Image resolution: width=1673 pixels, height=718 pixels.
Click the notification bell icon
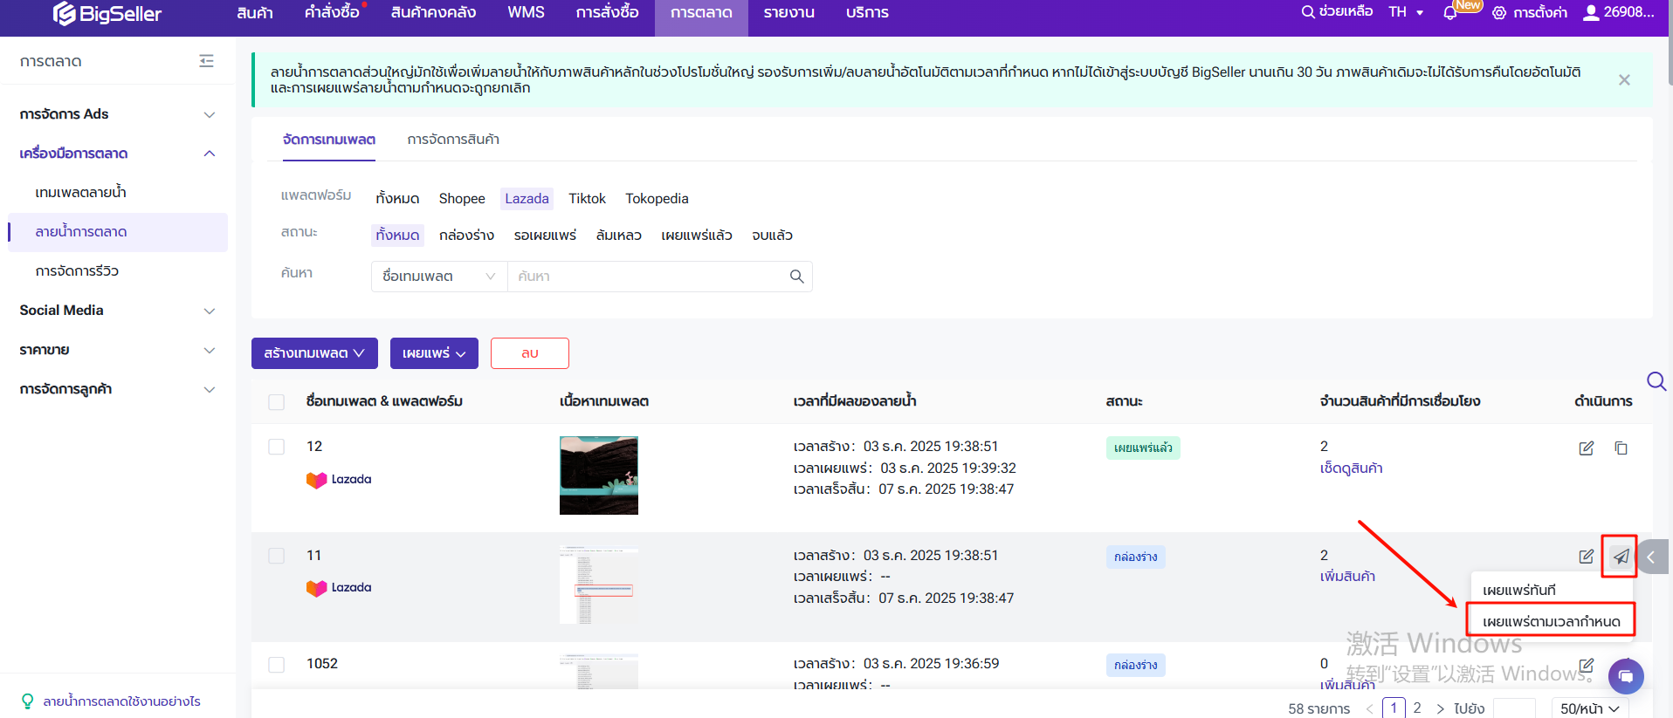(1450, 13)
